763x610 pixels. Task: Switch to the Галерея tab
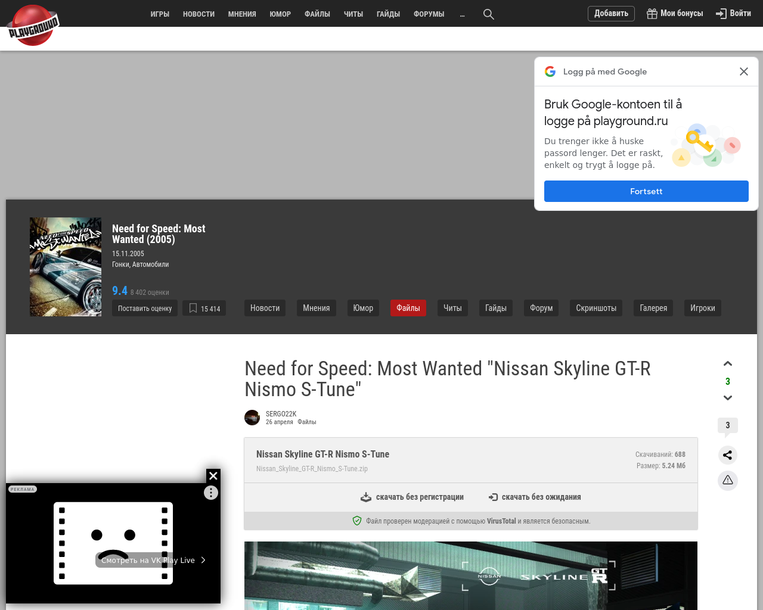point(653,308)
